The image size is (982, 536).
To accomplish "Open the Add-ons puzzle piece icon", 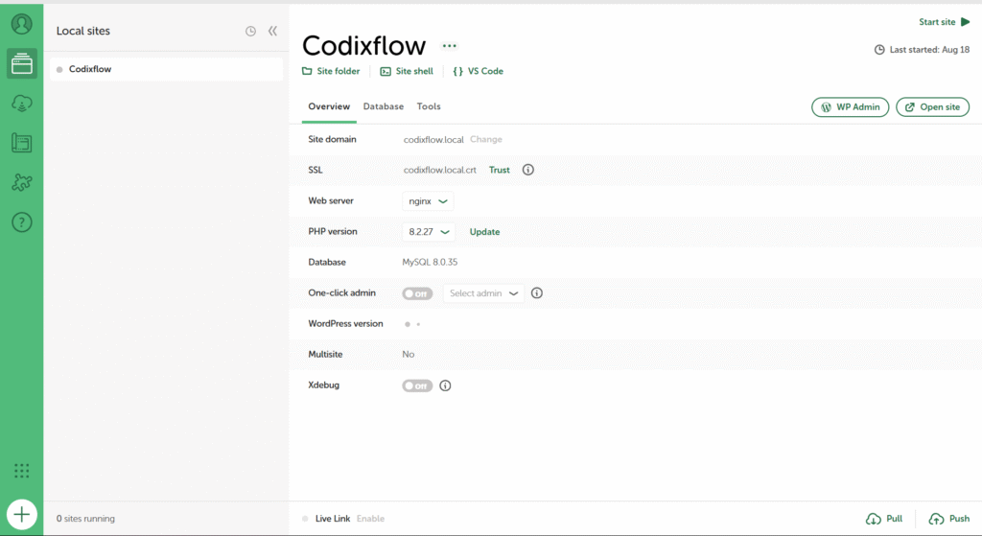I will 22,182.
